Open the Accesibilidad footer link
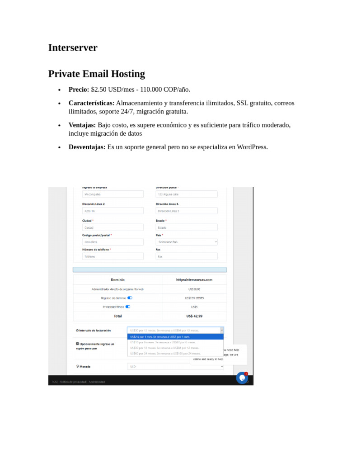The image size is (347, 463). pyautogui.click(x=97, y=382)
